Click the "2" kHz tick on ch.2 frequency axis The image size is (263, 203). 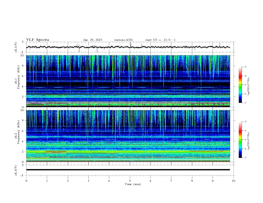[23, 152]
